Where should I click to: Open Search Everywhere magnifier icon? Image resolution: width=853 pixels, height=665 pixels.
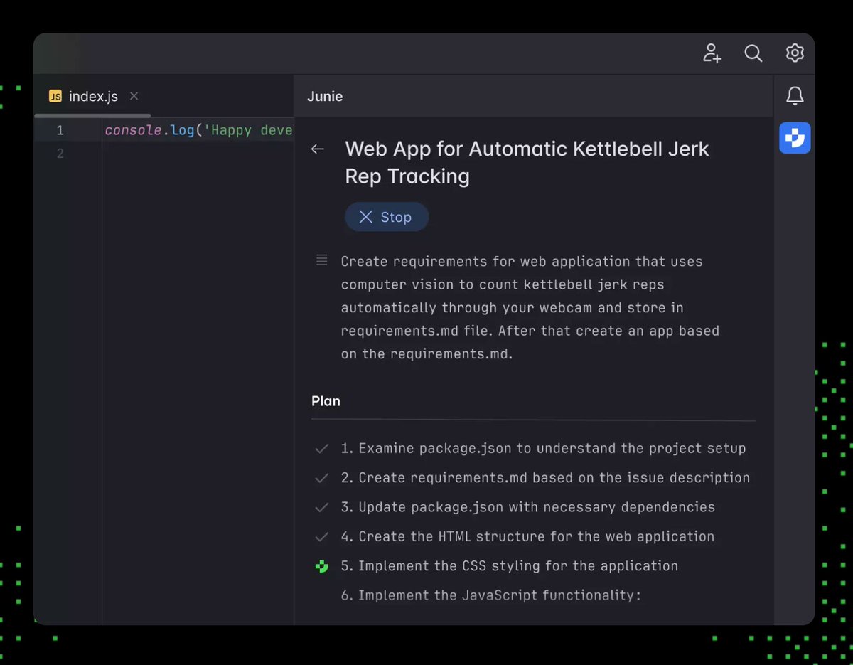click(753, 53)
